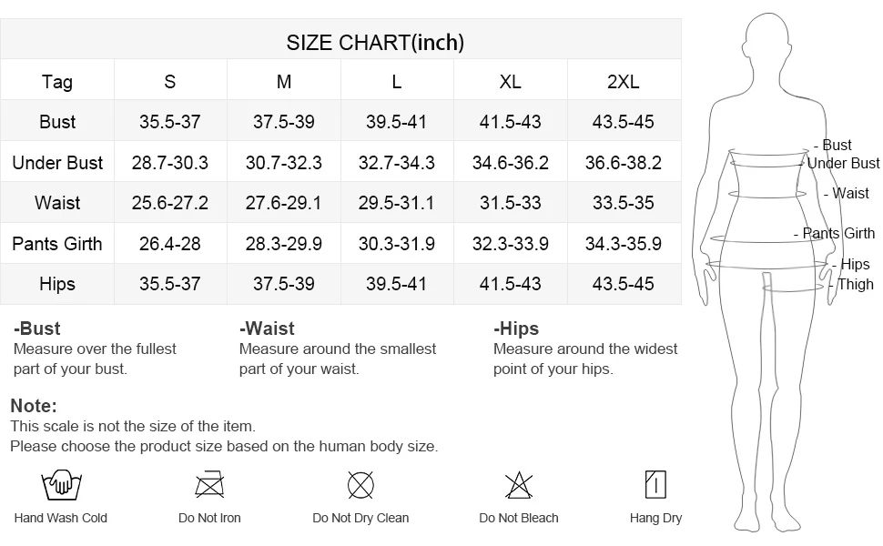Screen dimensions: 883x546
Task: Click the Under Bust label on figure
Action: coord(840,164)
